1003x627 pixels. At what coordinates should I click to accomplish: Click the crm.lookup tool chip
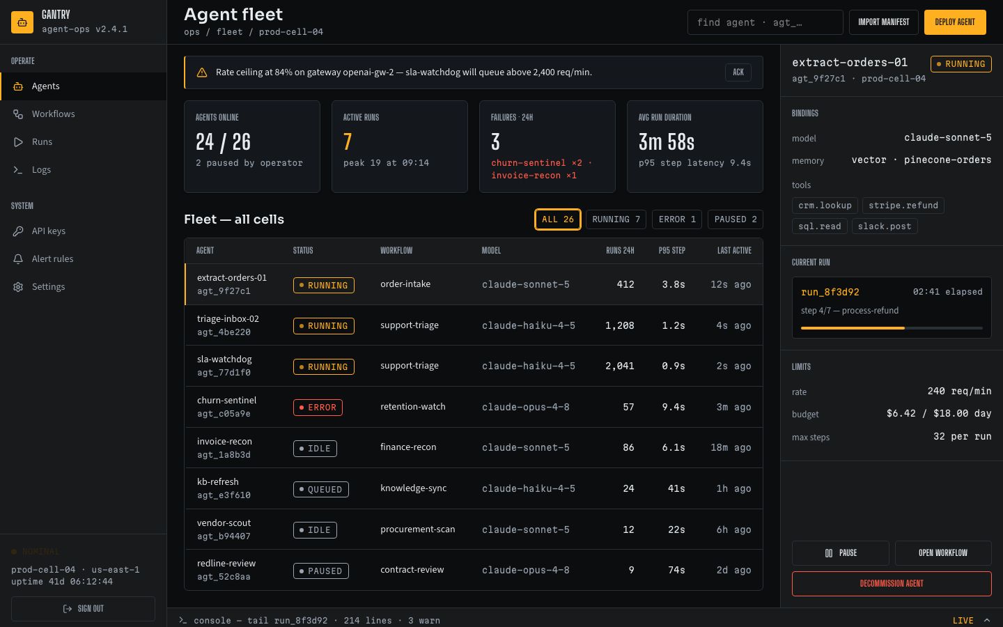[x=825, y=206]
